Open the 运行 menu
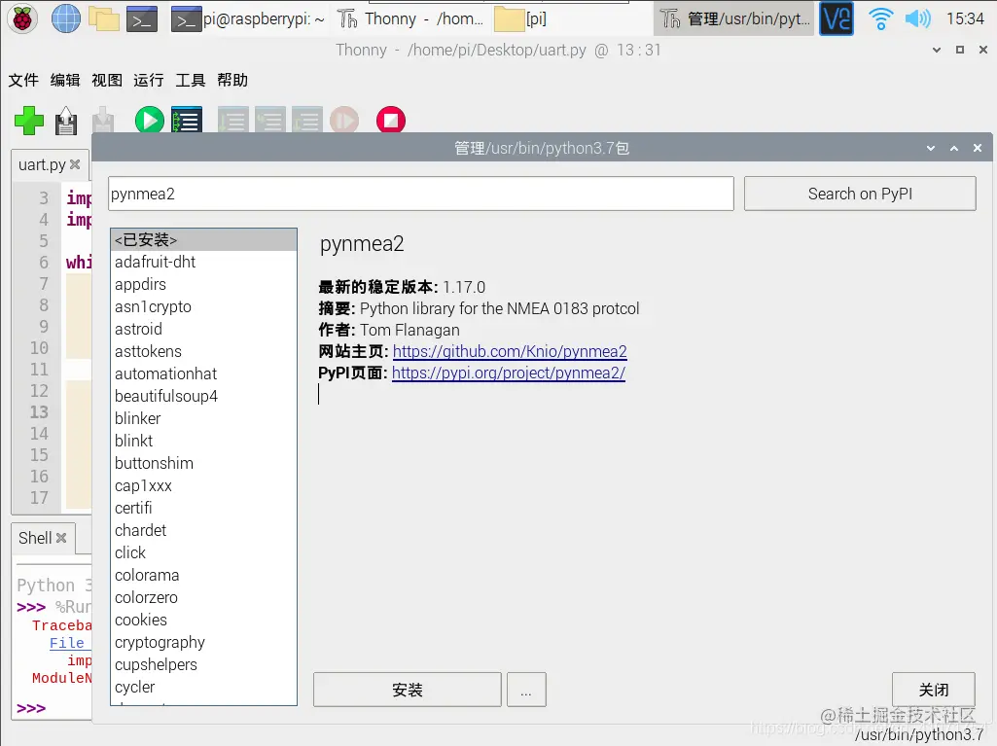Screen dimensions: 997x746 149,80
